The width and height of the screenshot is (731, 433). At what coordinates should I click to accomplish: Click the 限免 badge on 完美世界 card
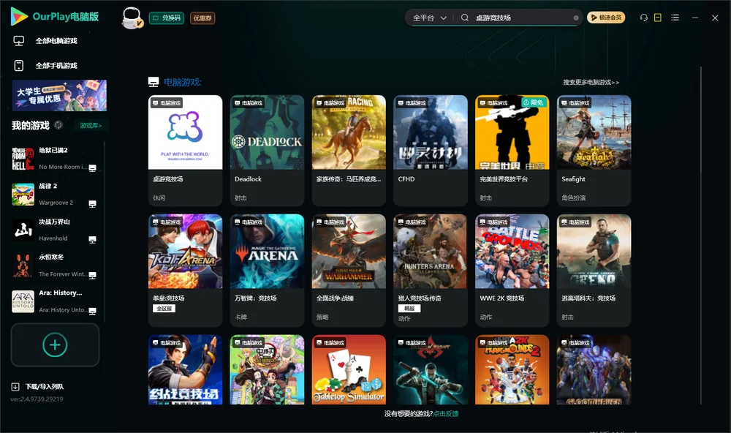534,102
